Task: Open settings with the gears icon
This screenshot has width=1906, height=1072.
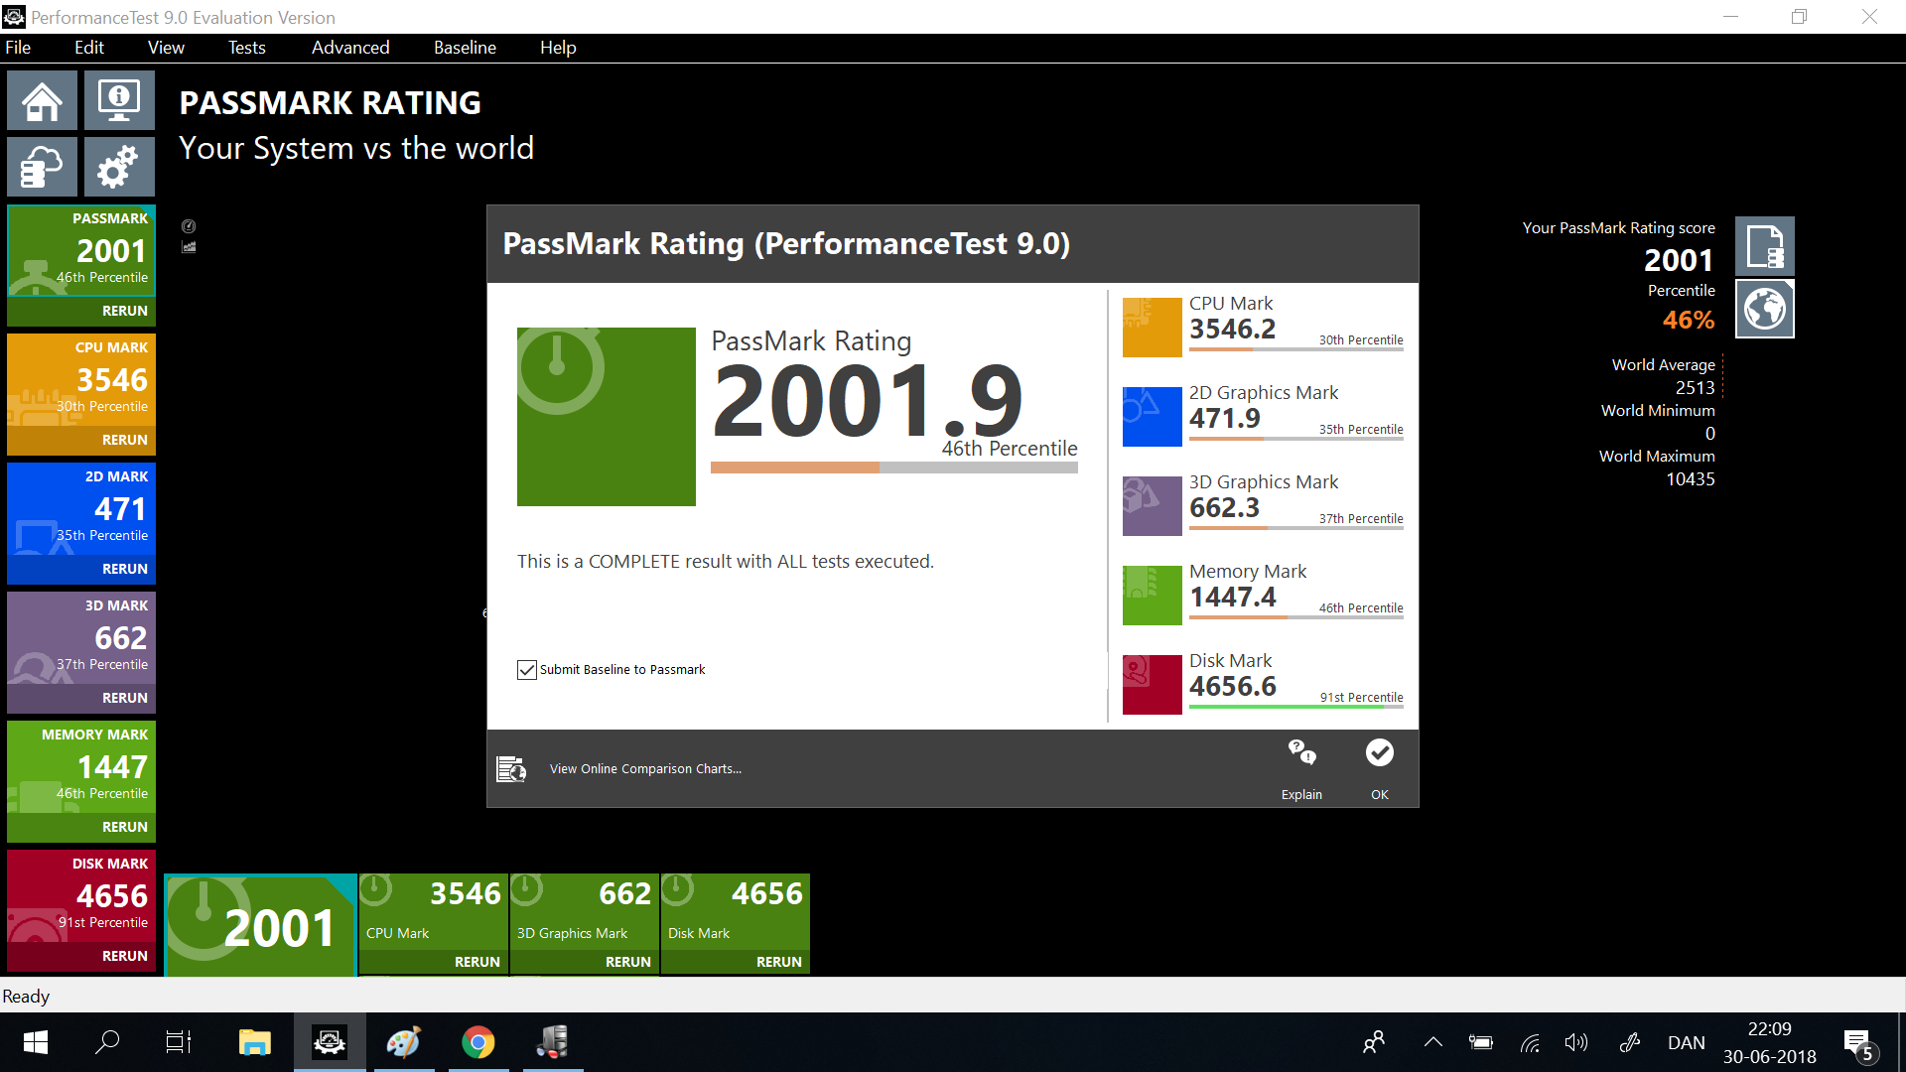Action: tap(119, 167)
